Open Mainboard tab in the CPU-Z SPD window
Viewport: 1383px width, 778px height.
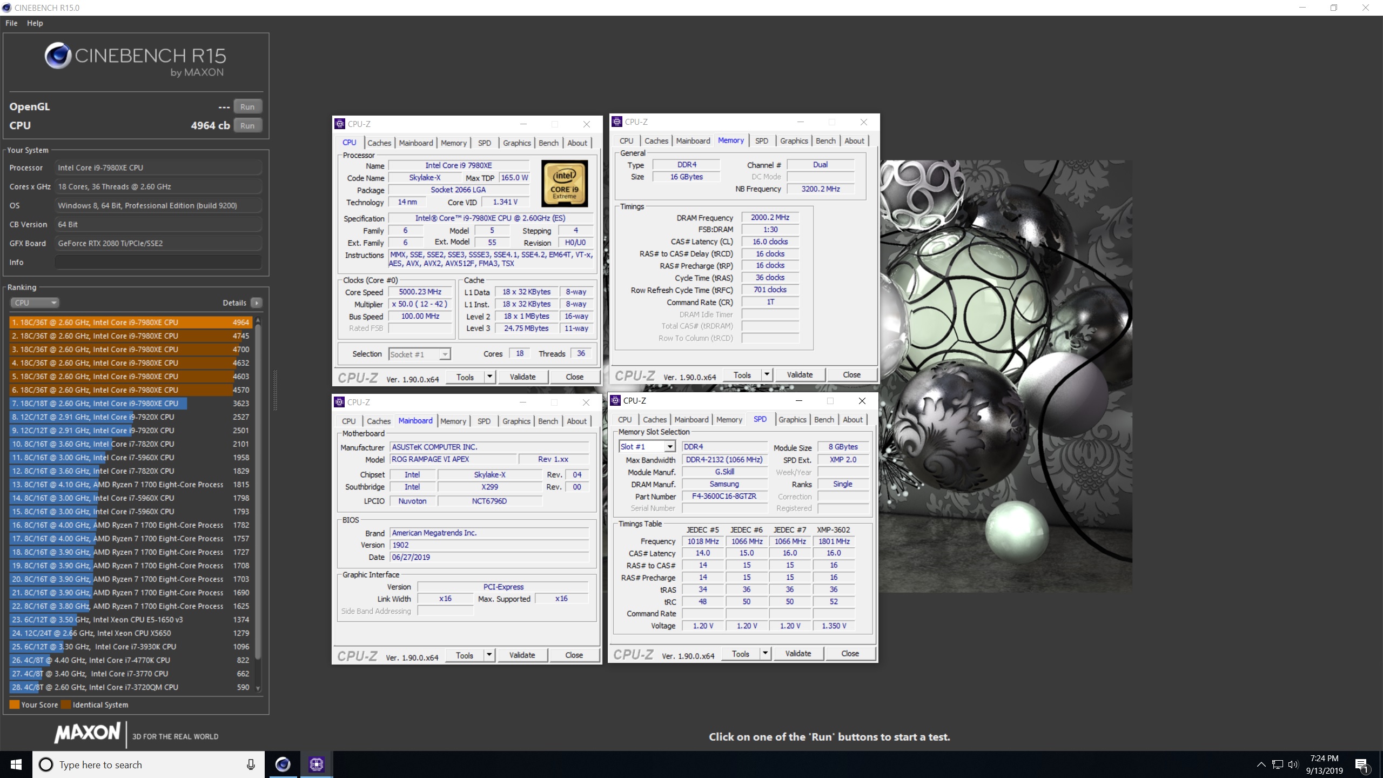tap(691, 420)
